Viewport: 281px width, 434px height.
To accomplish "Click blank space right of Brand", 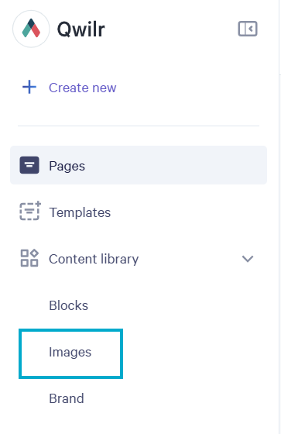I will (x=177, y=398).
